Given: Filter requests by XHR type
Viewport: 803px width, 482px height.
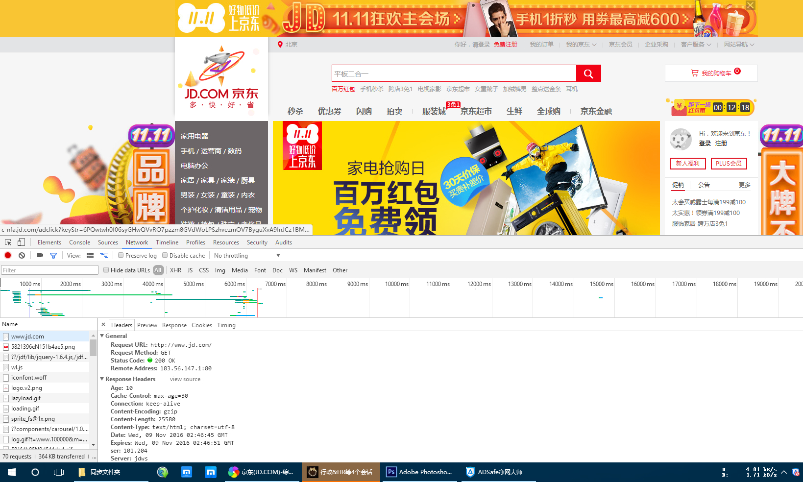Looking at the screenshot, I should [176, 270].
